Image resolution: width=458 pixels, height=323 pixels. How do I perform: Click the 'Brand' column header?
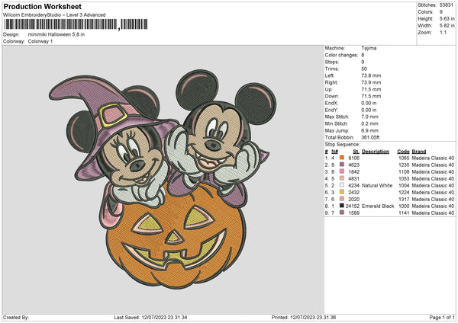(x=419, y=152)
